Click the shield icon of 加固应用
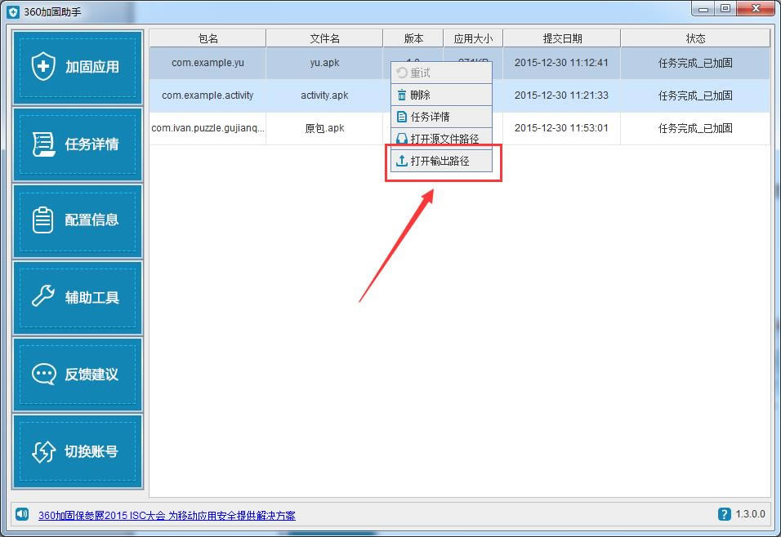 coord(43,65)
